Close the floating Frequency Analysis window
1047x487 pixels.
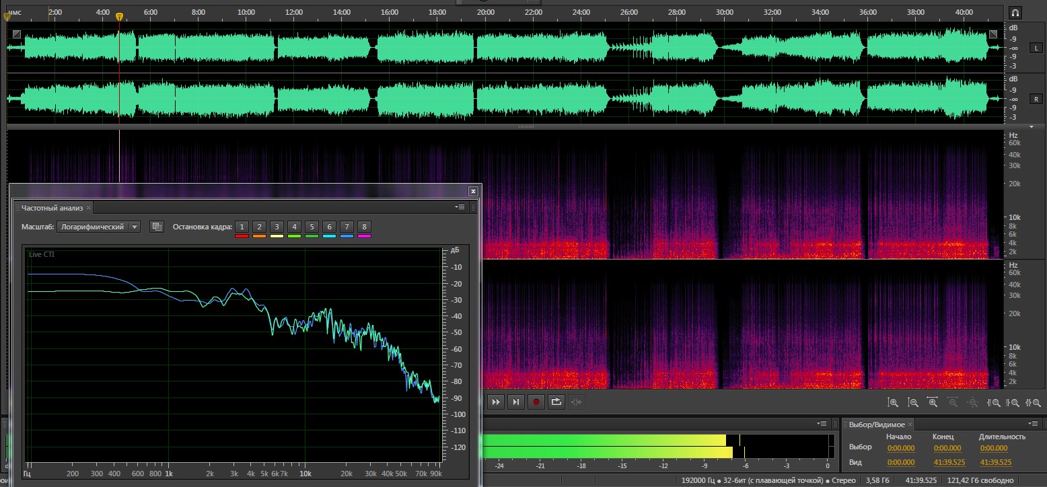click(x=473, y=191)
